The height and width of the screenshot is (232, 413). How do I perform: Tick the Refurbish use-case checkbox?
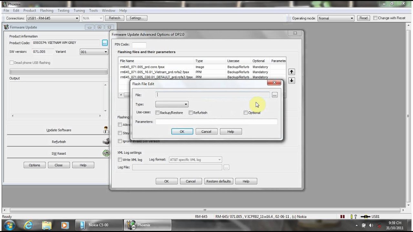pyautogui.click(x=191, y=112)
